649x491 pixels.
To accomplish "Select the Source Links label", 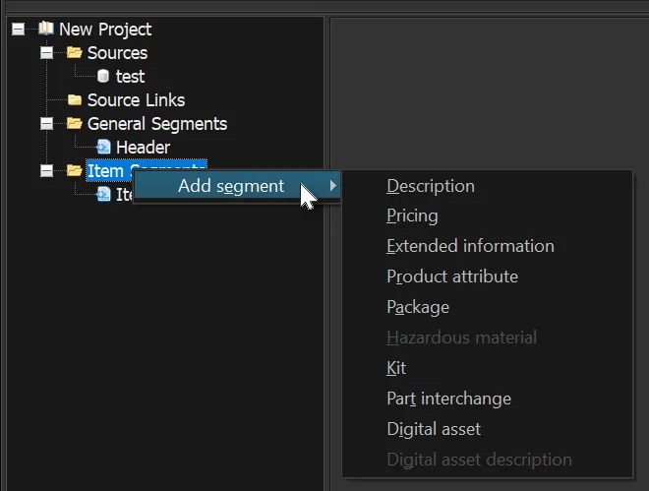I will pos(136,100).
